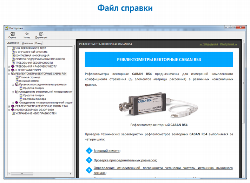
Task: Select Главная страница tree item
Action: point(29,77)
